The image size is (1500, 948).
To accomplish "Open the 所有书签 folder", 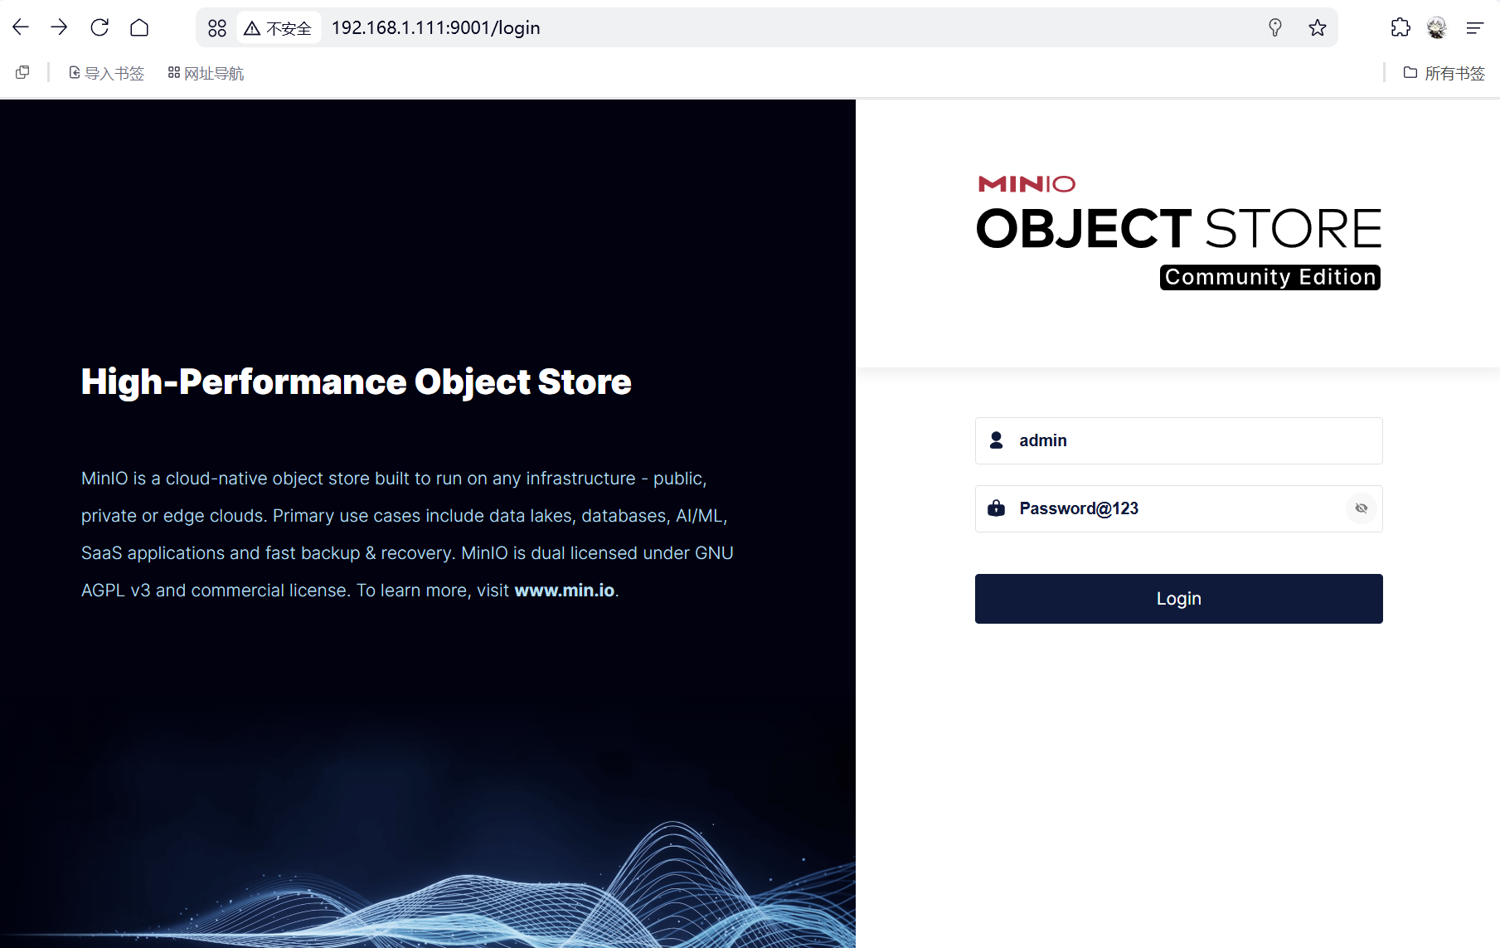I will (x=1444, y=73).
